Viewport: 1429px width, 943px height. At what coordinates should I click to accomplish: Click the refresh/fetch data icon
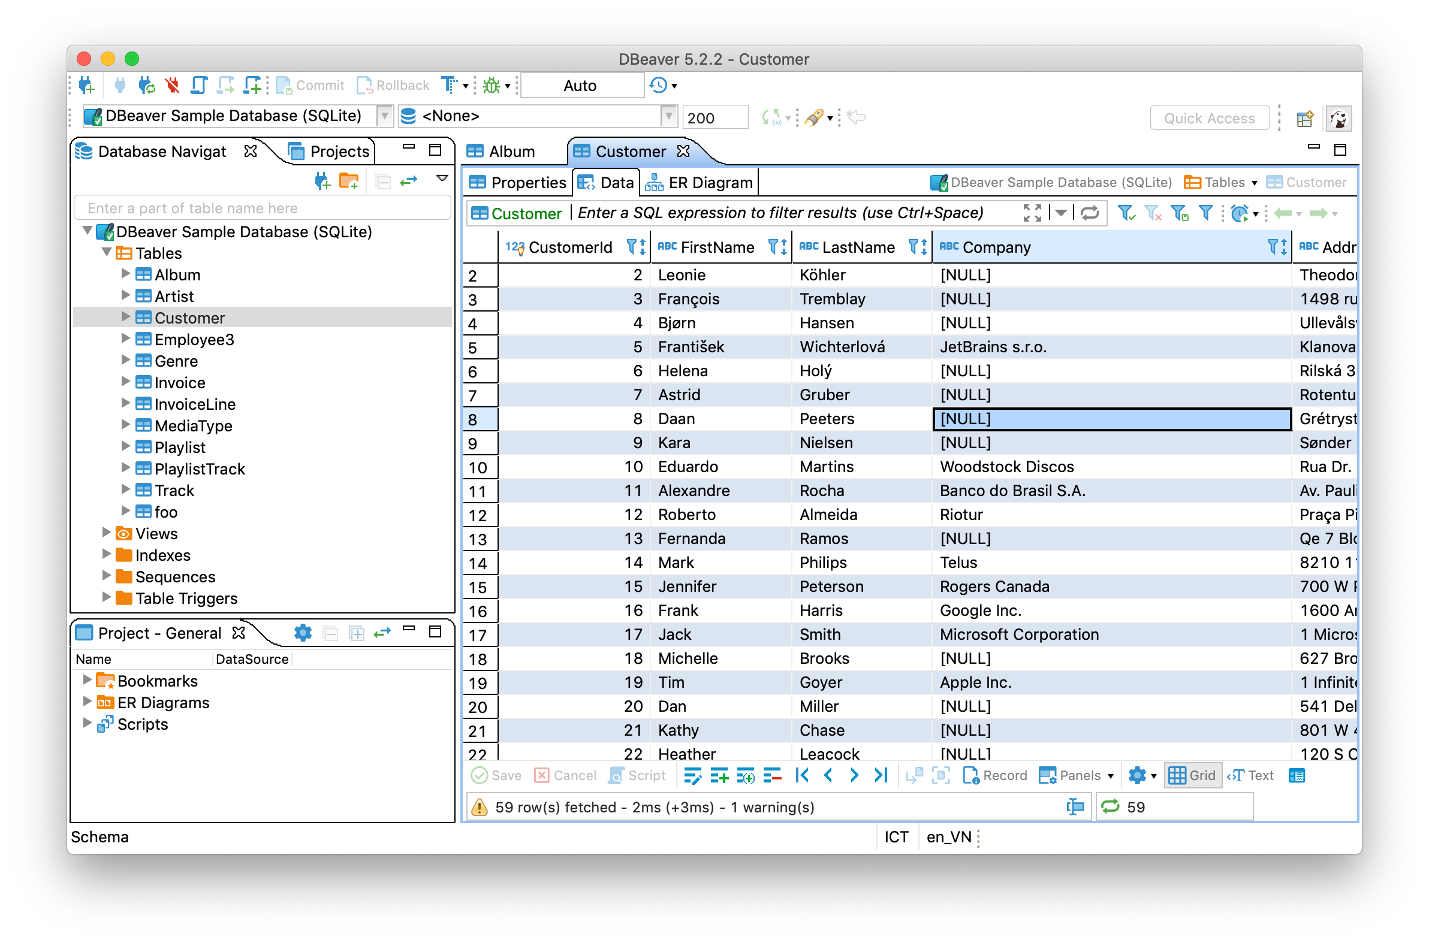(1091, 214)
